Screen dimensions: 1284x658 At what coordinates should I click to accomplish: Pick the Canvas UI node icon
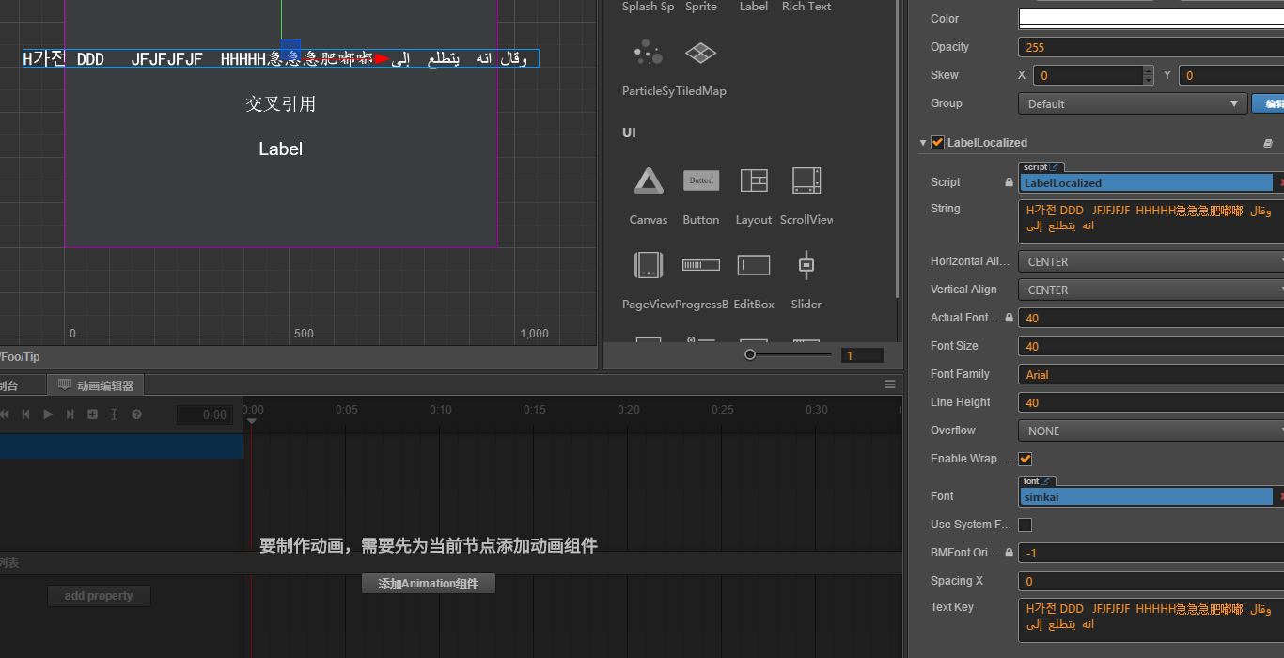[x=649, y=180]
